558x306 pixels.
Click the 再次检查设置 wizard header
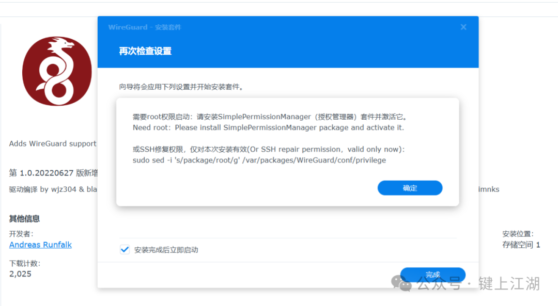145,51
